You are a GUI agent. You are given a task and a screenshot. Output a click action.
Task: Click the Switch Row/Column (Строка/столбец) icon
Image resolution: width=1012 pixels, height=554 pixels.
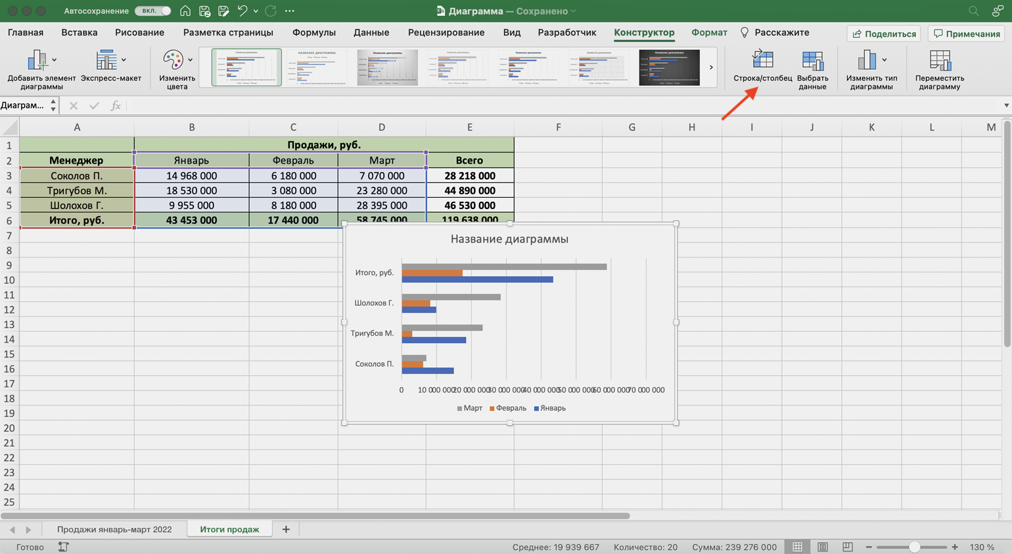point(762,60)
